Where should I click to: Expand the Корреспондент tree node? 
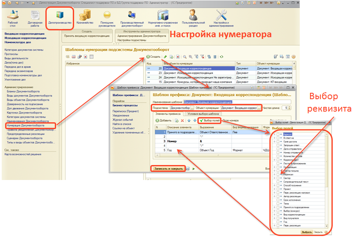pos(274,160)
